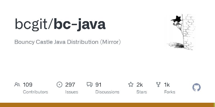Click the 297 issues count

(70, 85)
